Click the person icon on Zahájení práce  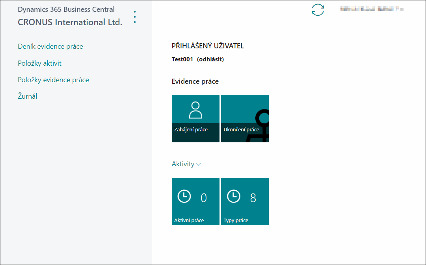tap(195, 110)
